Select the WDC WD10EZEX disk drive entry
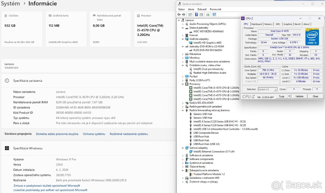 point(208,31)
